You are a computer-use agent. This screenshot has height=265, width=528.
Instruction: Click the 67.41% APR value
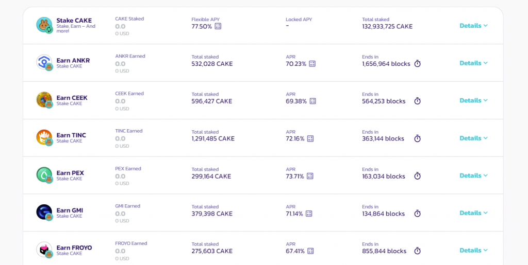295,251
